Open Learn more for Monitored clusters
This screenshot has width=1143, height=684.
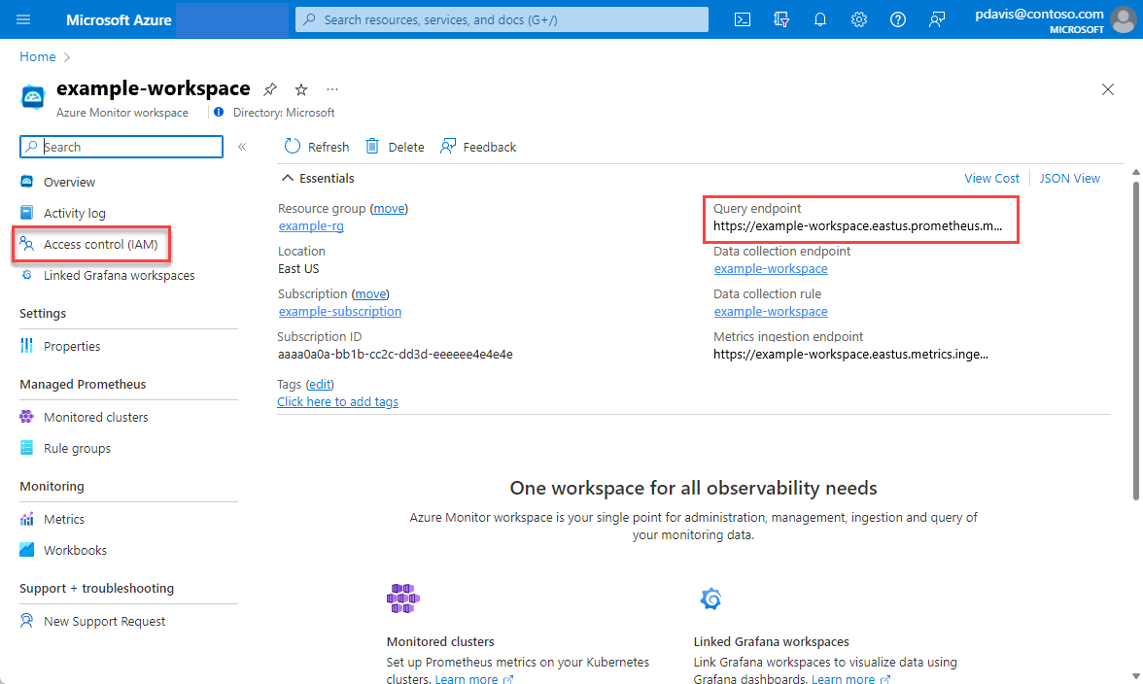474,678
